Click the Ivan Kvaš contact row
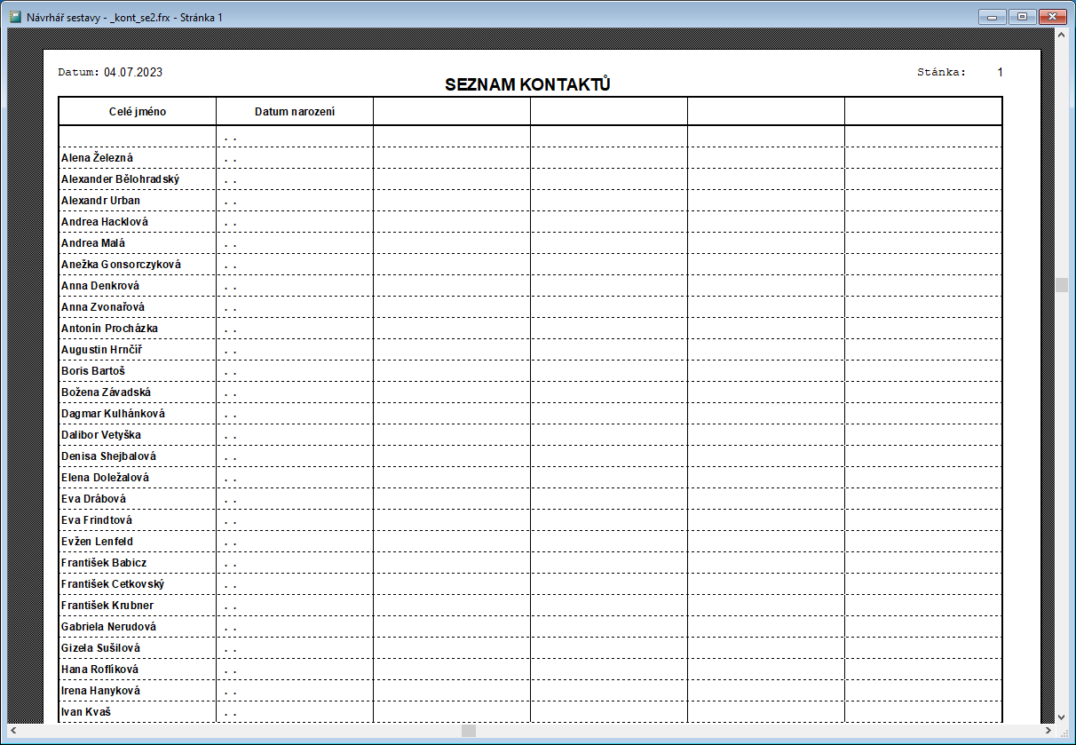The width and height of the screenshot is (1076, 745). [x=86, y=712]
